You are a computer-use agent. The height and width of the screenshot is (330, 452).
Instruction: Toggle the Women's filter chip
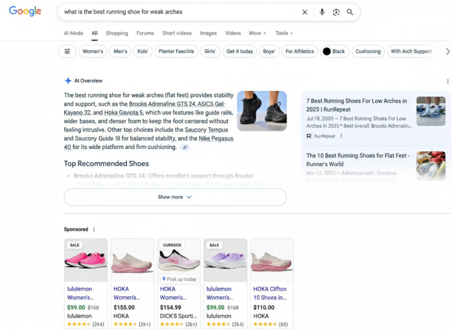point(93,51)
